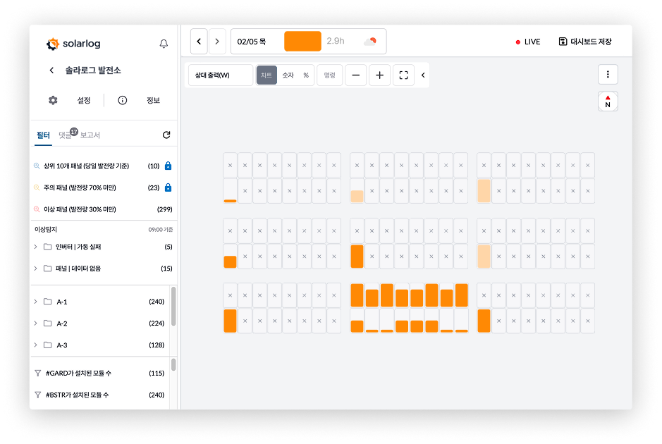Image resolution: width=662 pixels, height=444 pixels.
Task: Click the orange time bar for 02/05
Action: [x=302, y=42]
